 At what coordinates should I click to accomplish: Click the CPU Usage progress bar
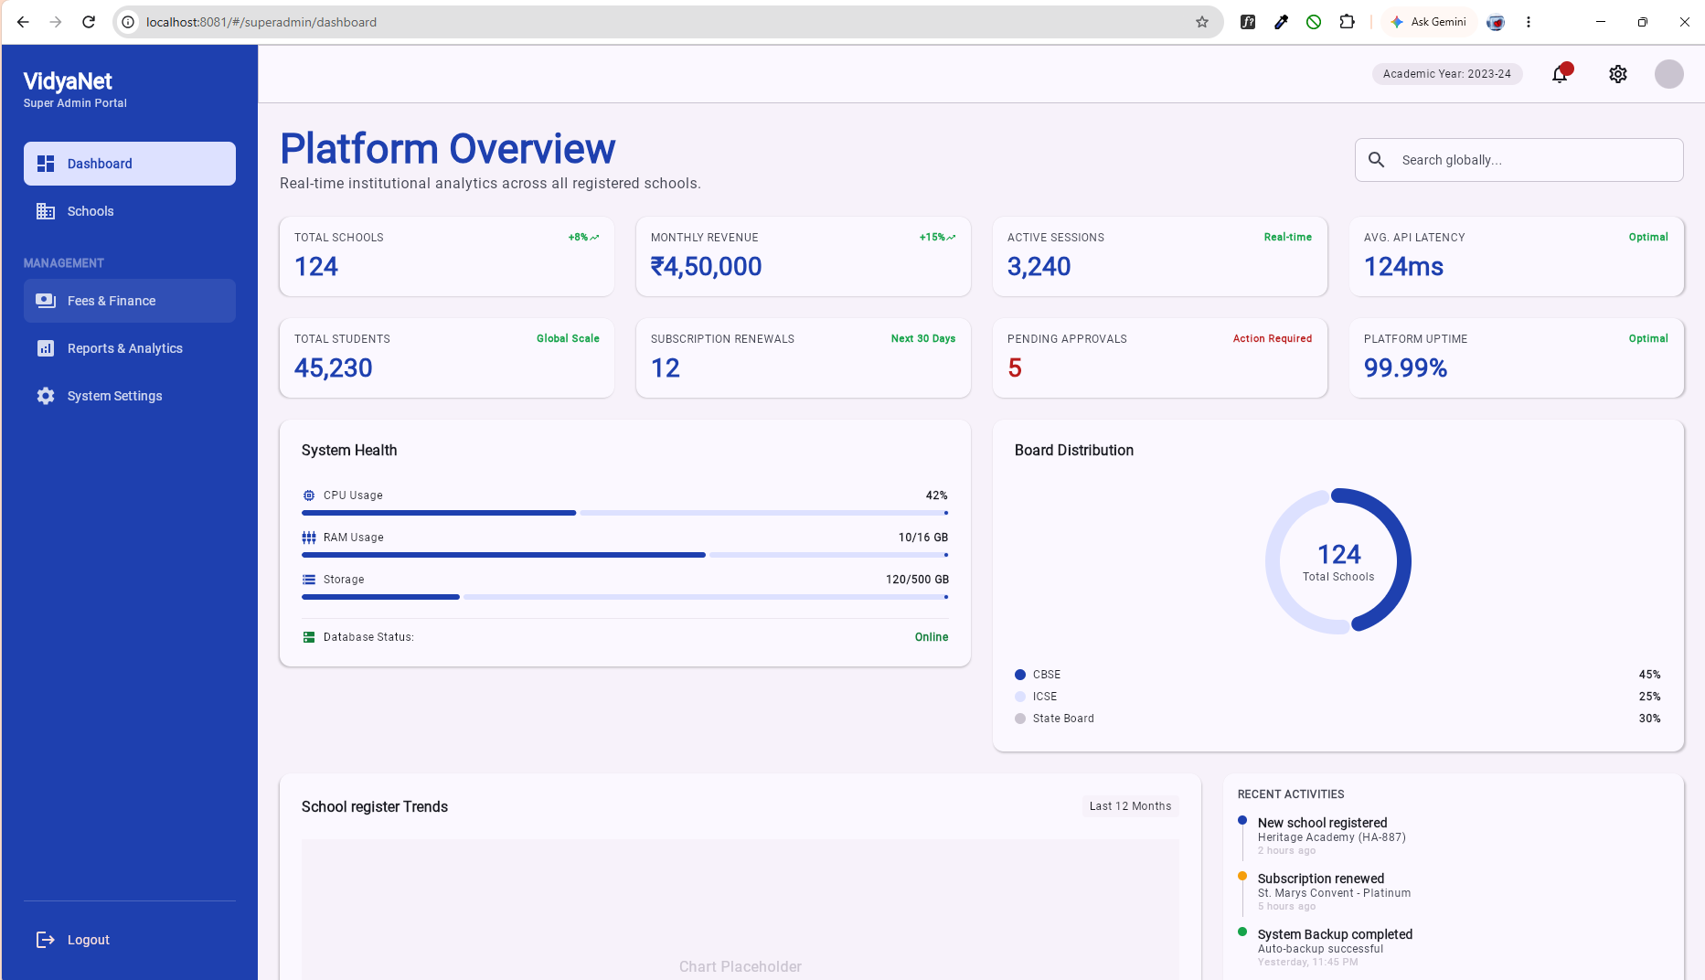[625, 513]
